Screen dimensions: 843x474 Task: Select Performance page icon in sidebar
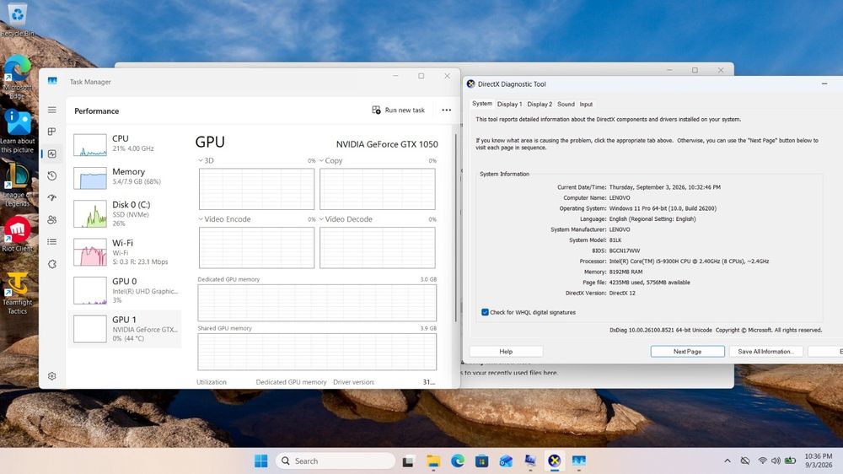(52, 154)
